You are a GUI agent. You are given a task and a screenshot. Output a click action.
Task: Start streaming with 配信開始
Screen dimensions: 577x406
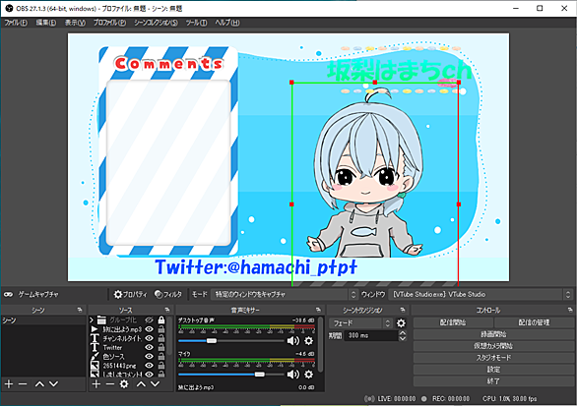(x=453, y=322)
